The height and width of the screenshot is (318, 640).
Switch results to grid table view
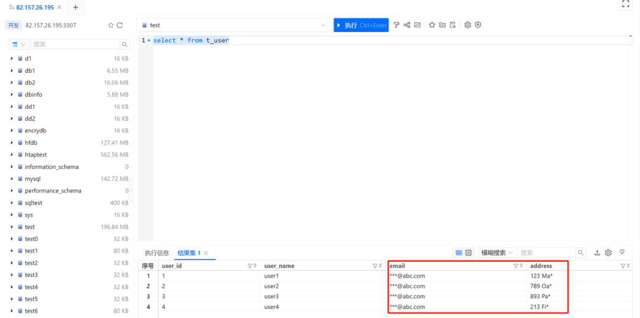point(459,253)
